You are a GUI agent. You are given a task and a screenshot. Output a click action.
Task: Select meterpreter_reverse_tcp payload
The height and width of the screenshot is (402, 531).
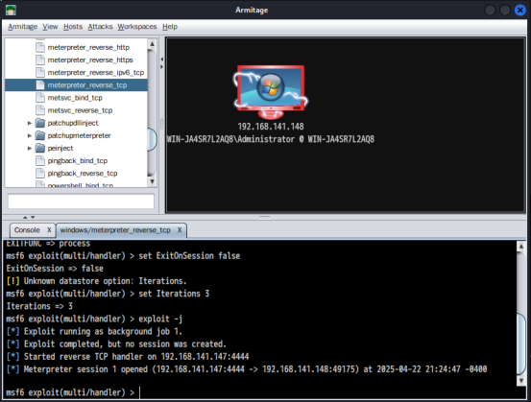click(x=87, y=85)
